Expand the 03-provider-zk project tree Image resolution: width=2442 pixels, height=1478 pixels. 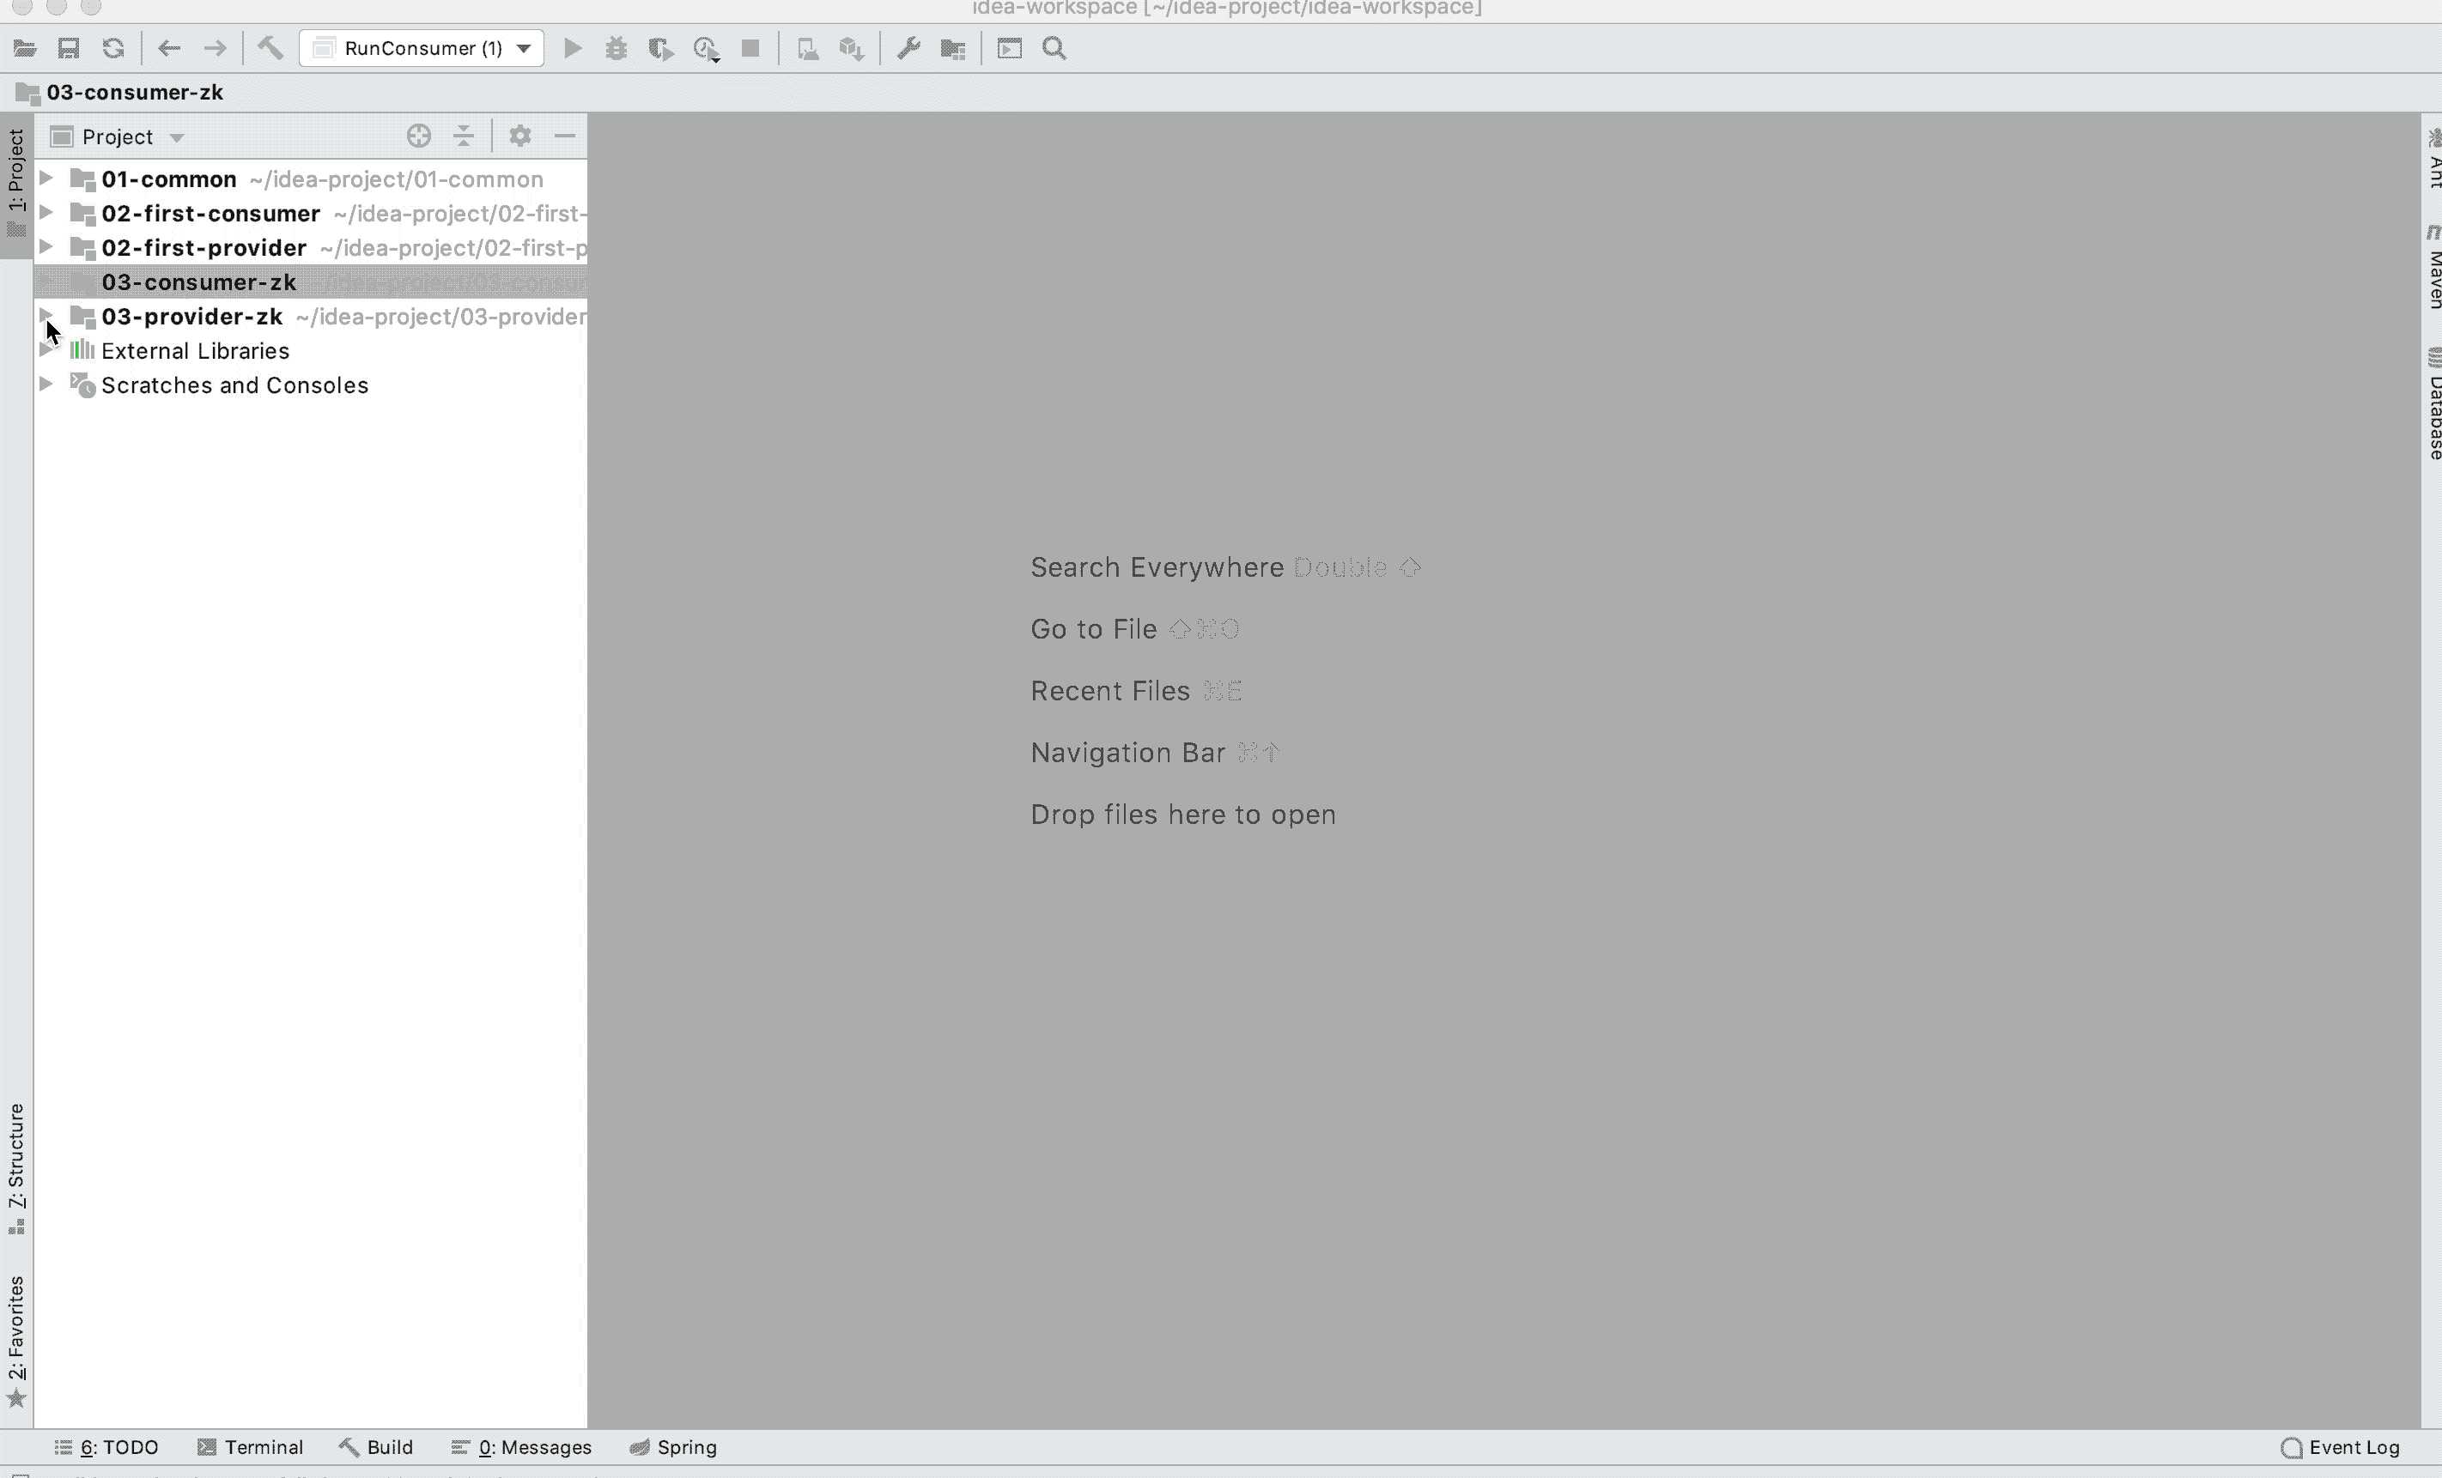tap(44, 316)
